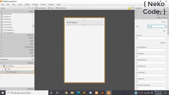Click the JFXTabPane question-mark icon
Image resolution: width=169 pixels, height=95 pixels.
2,19
